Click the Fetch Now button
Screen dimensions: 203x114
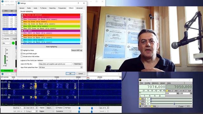78,64
